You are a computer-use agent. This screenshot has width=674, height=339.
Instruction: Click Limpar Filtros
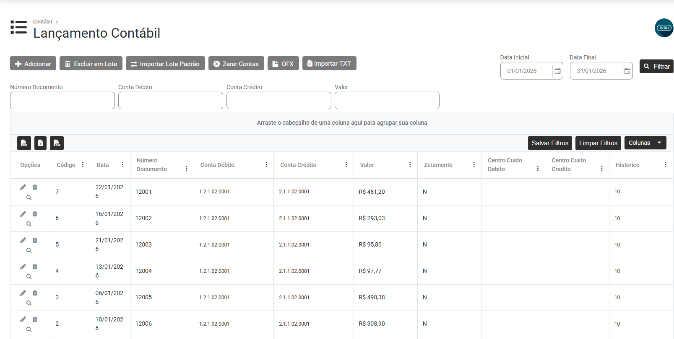(598, 143)
